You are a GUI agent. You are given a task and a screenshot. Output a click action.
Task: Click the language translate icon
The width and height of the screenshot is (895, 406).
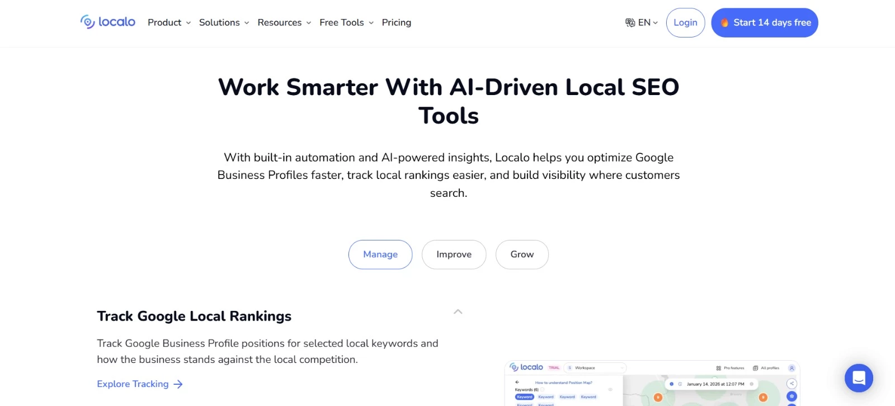click(x=630, y=22)
